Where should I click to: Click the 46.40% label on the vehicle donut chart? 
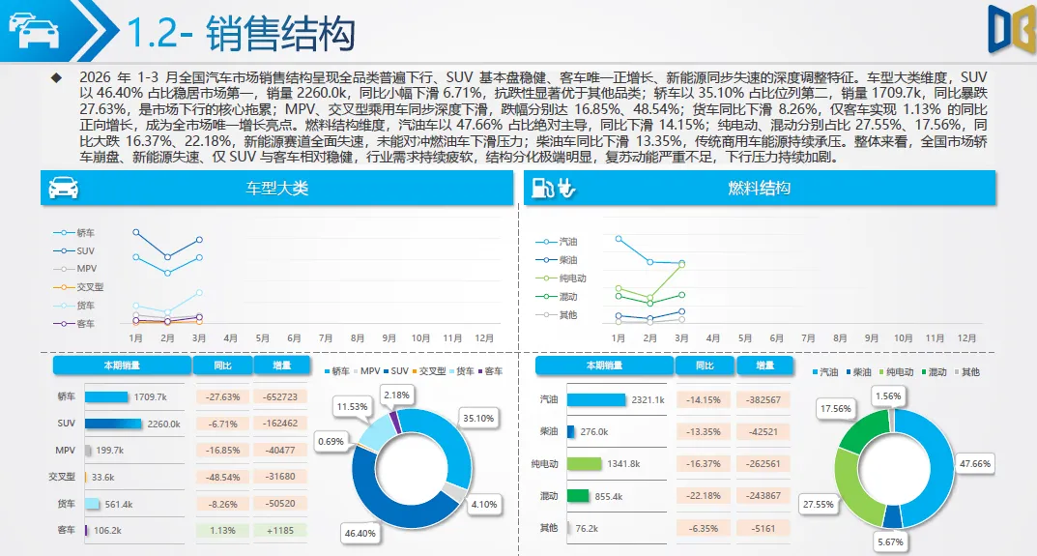(360, 533)
